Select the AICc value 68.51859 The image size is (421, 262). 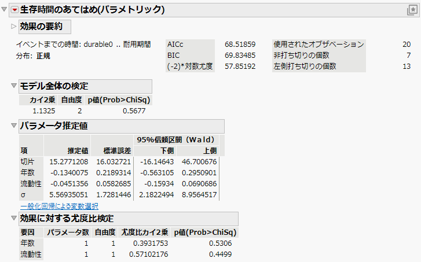(240, 45)
